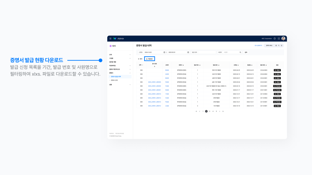Click the 사원명 input field
Screen dimensions: 312x175
[x=232, y=52]
